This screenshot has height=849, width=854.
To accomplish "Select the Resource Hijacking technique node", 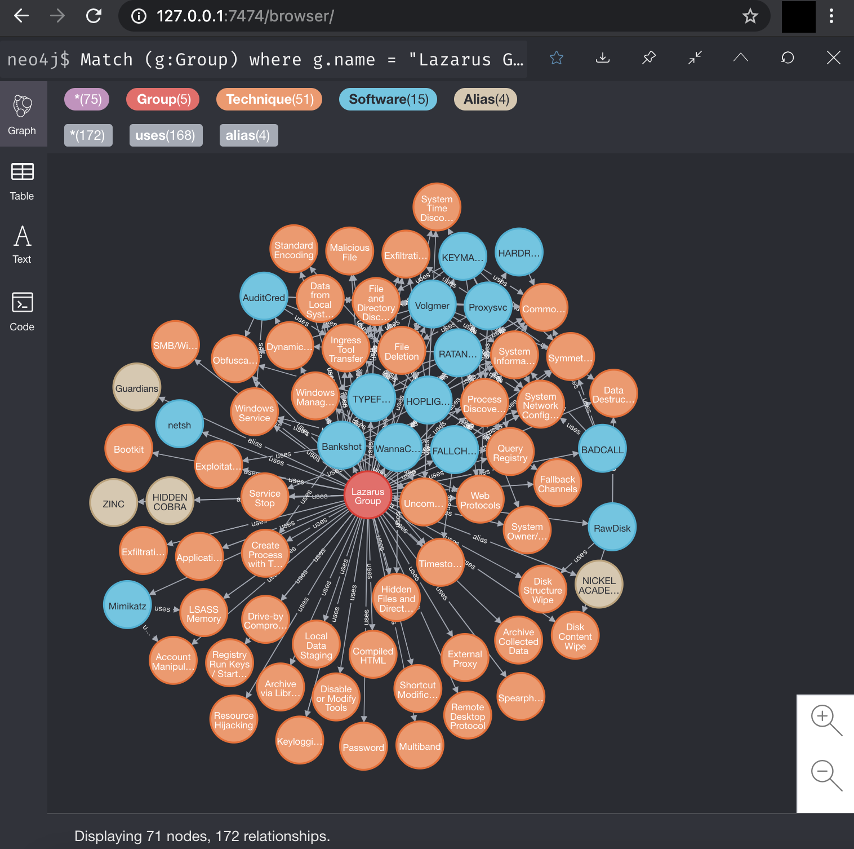I will click(x=234, y=719).
